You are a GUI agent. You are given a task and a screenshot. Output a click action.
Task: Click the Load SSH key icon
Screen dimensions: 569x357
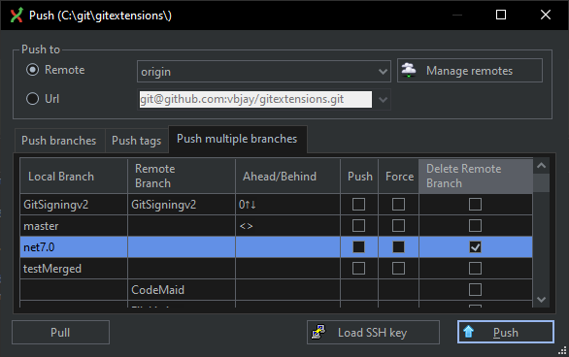[318, 332]
